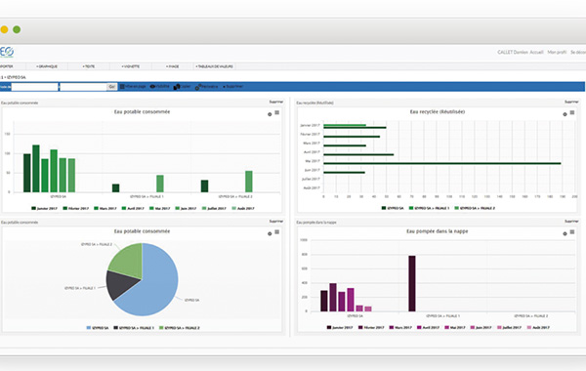Toggle FILIALE 1 legend in Eau recyclée chart
The height and width of the screenshot is (371, 586).
(429, 208)
